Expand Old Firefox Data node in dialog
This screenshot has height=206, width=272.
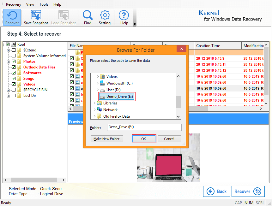tap(94, 116)
